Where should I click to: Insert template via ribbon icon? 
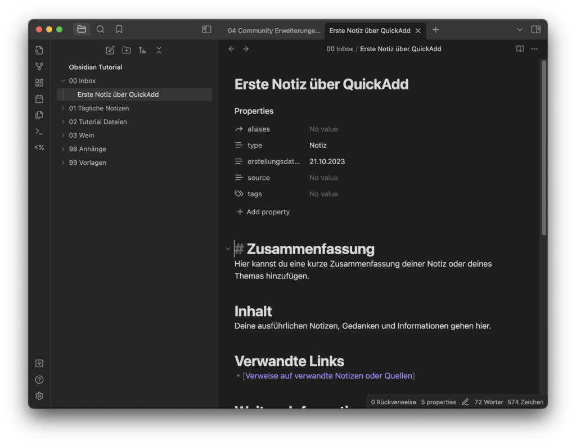point(39,115)
